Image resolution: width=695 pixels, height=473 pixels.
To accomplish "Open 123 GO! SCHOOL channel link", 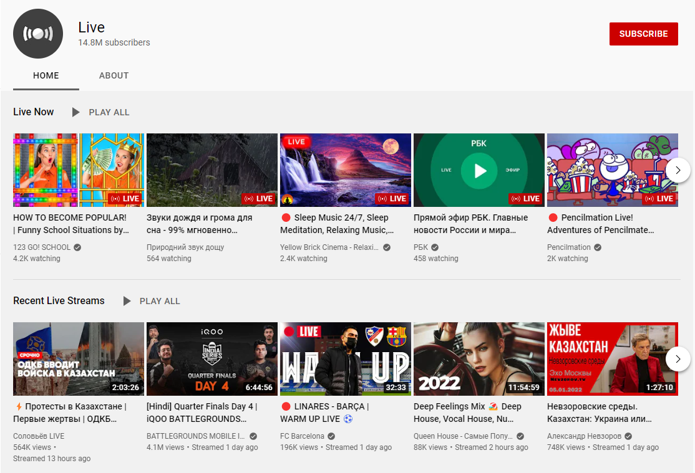I will tap(42, 247).
